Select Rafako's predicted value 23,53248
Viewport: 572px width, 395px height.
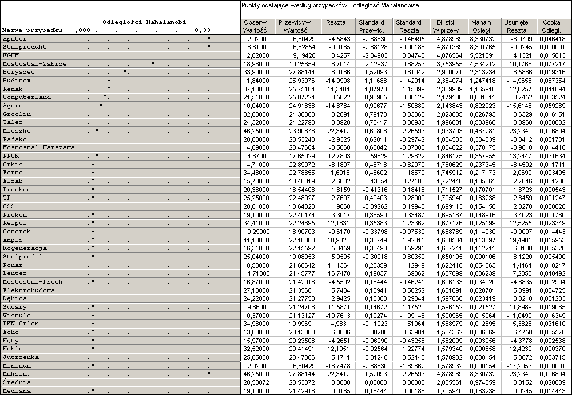302,139
